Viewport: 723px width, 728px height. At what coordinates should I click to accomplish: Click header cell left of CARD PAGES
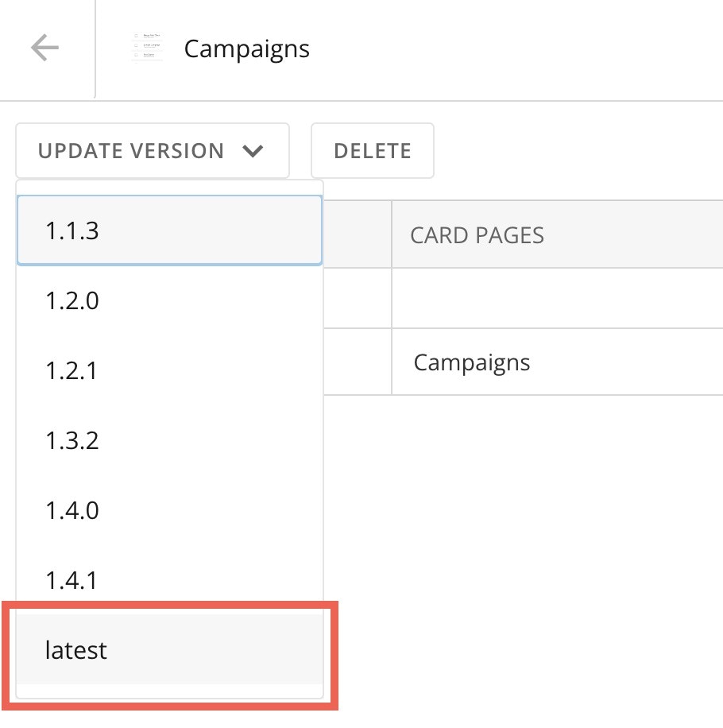click(358, 234)
